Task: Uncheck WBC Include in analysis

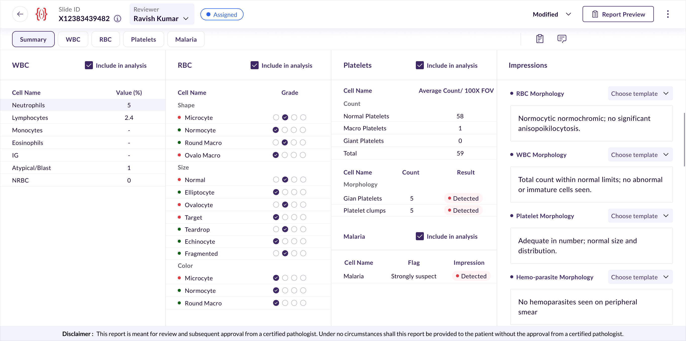Action: (x=89, y=65)
